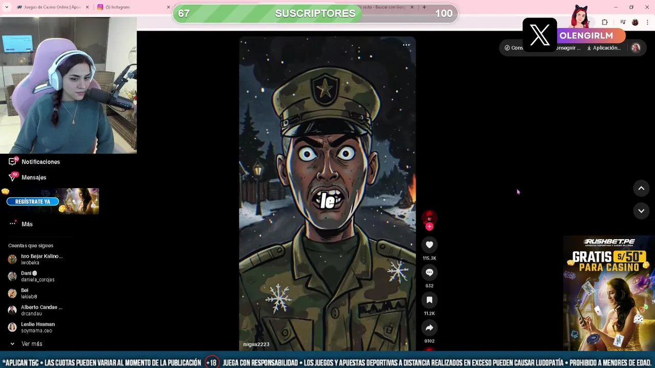Viewport: 655px width, 368px height.
Task: Minimize the browser window
Action: coord(616,7)
